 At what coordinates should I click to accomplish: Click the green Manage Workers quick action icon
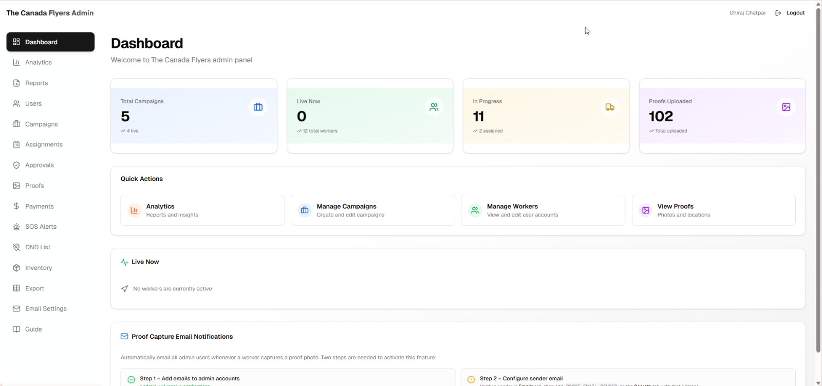pyautogui.click(x=475, y=210)
